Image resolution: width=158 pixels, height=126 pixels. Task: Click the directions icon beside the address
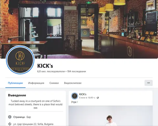tap(10, 124)
